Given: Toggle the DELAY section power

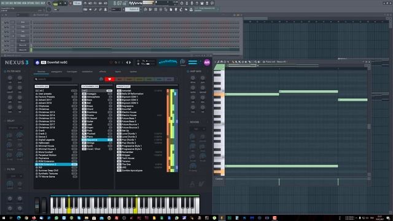Looking at the screenshot, I should [5, 121].
